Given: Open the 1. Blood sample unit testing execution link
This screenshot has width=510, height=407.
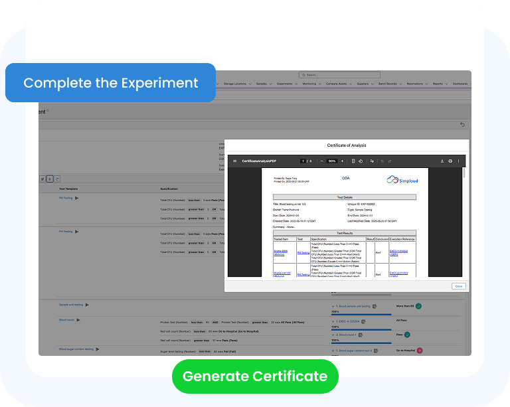Looking at the screenshot, I should point(353,306).
